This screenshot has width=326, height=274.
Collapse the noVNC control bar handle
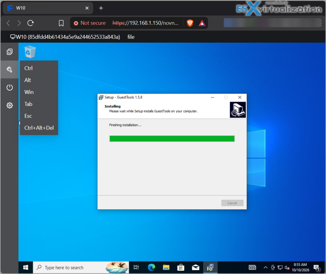pos(19,123)
